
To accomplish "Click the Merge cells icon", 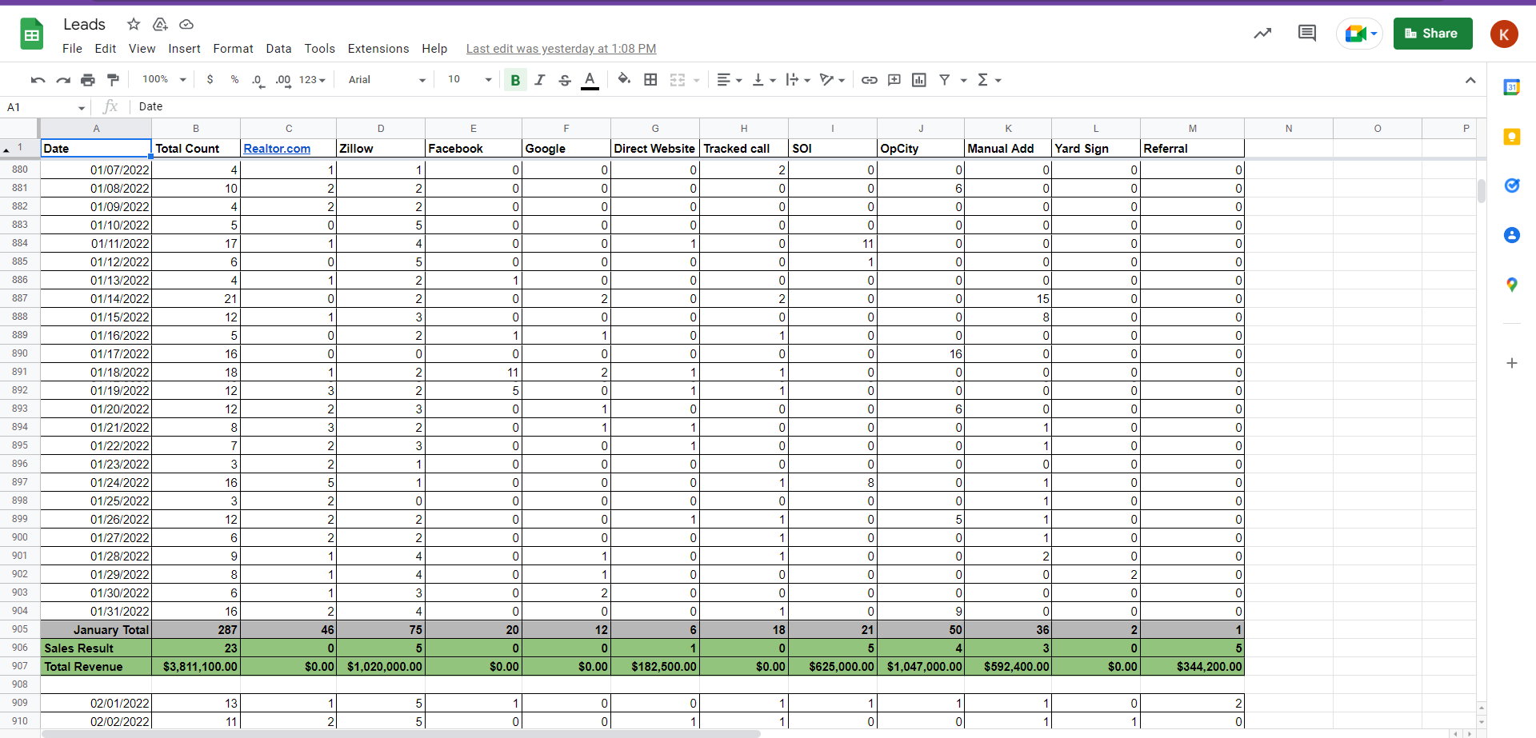I will pyautogui.click(x=678, y=80).
